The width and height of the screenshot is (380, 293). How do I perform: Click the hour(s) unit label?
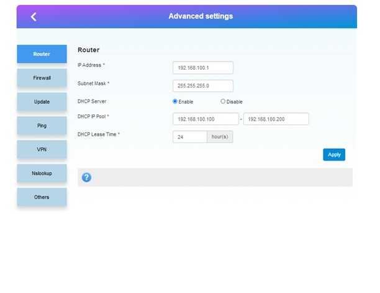pos(220,137)
